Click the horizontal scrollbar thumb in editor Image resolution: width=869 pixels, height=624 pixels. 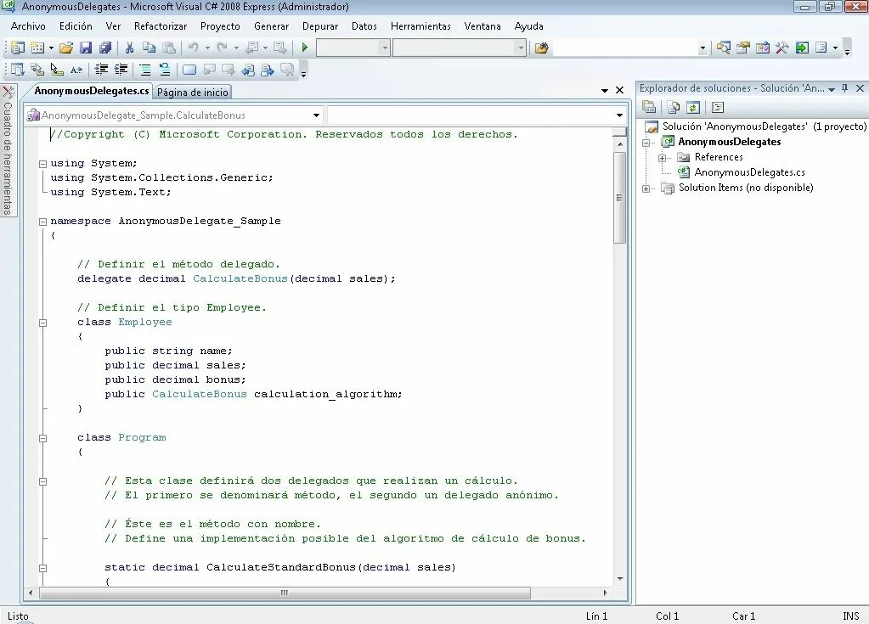[285, 593]
